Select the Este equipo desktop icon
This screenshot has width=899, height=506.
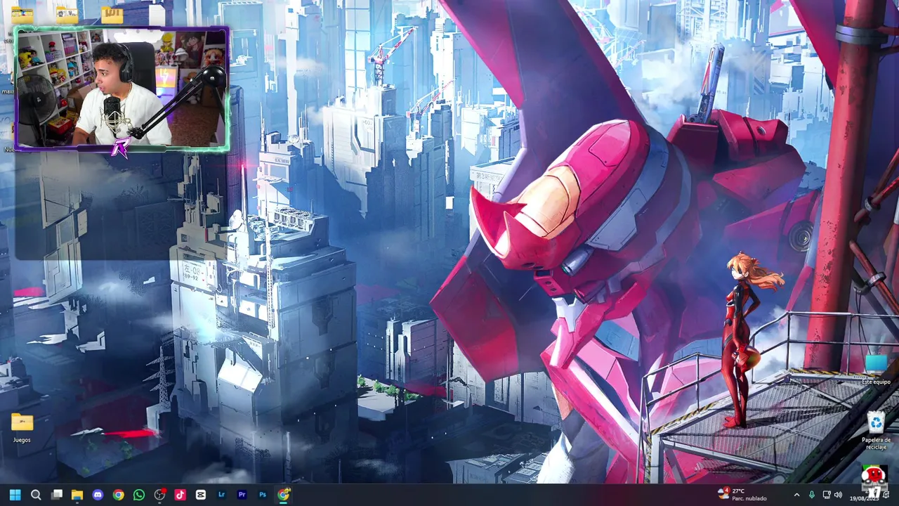coord(876,370)
